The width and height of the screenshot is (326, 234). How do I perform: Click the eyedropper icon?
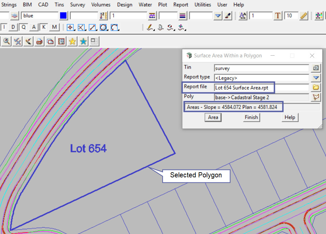coord(228,16)
